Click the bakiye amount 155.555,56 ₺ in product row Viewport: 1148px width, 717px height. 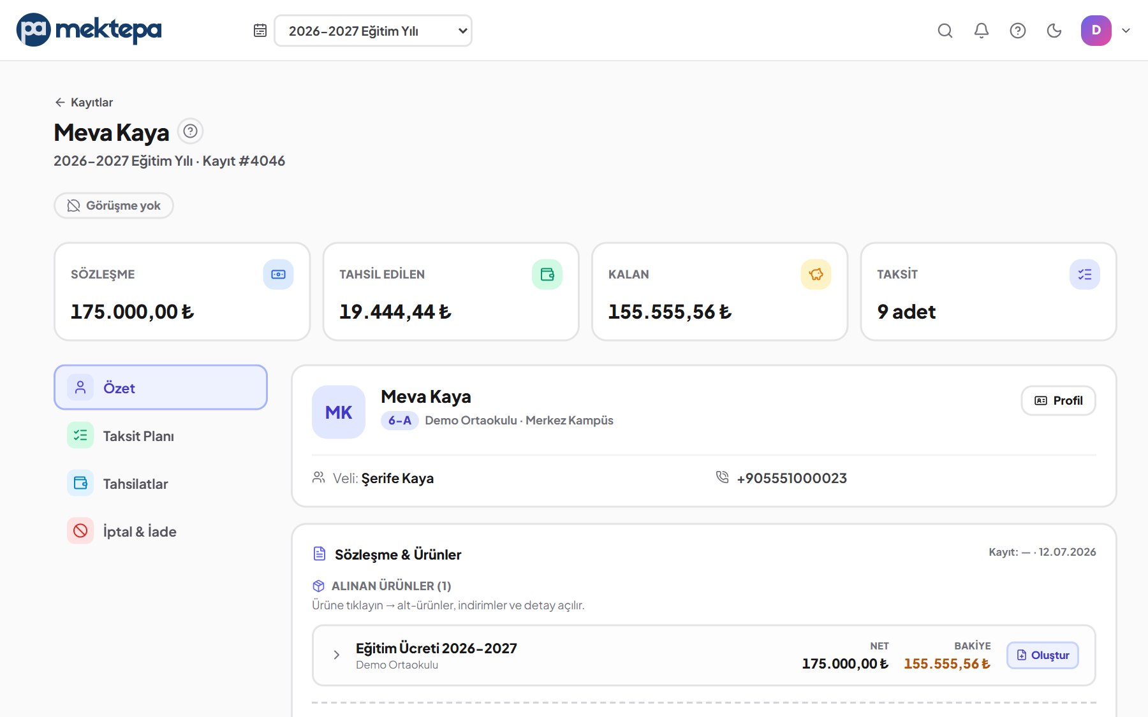pos(947,663)
